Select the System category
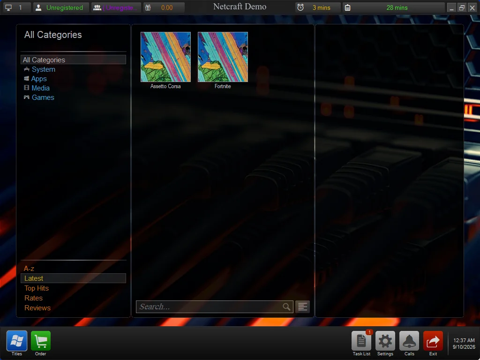Viewport: 480px width, 360px height. click(x=44, y=69)
